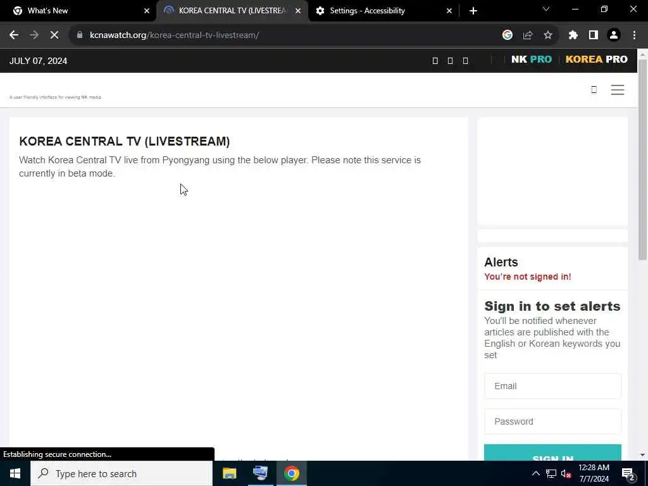Screen dimensions: 648x486
Task: Click the "You're not signed in!" text
Action: (x=527, y=277)
